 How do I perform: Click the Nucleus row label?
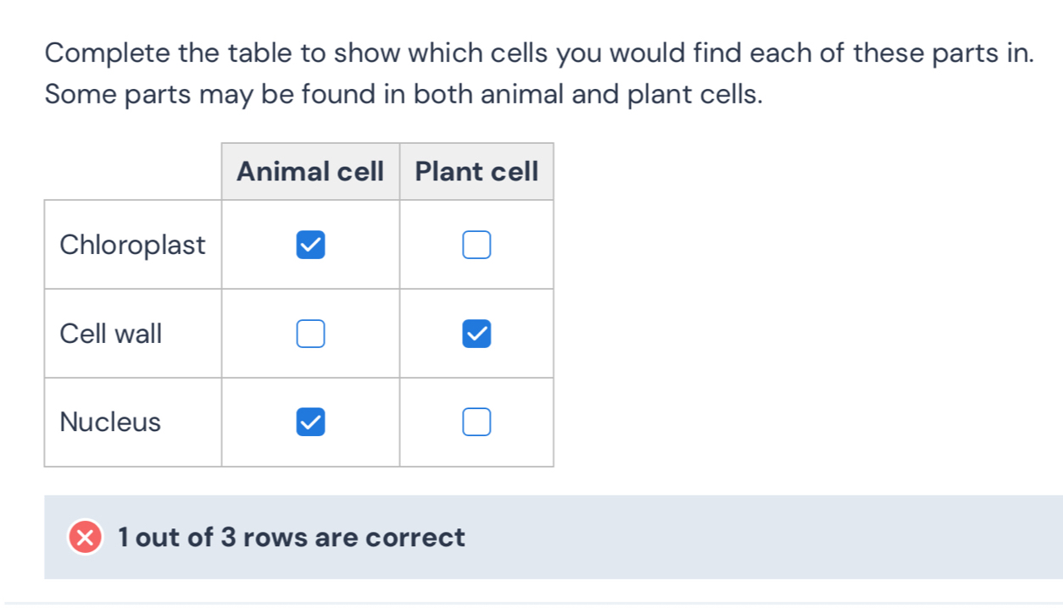pyautogui.click(x=110, y=422)
